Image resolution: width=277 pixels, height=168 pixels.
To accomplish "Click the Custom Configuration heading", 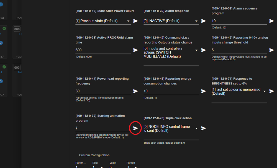I will point(94,155).
